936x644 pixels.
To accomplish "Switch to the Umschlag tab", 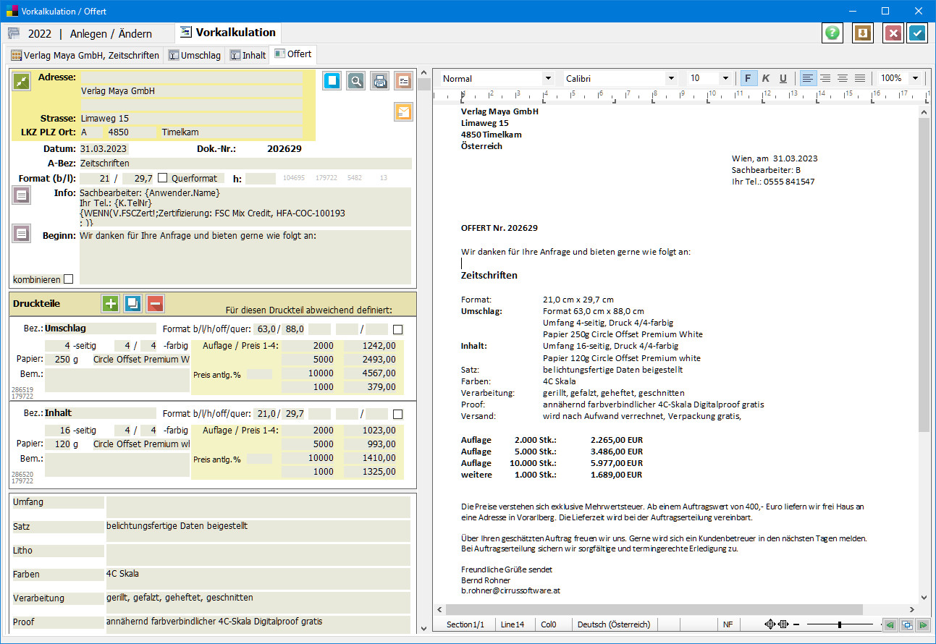I will pyautogui.click(x=194, y=55).
